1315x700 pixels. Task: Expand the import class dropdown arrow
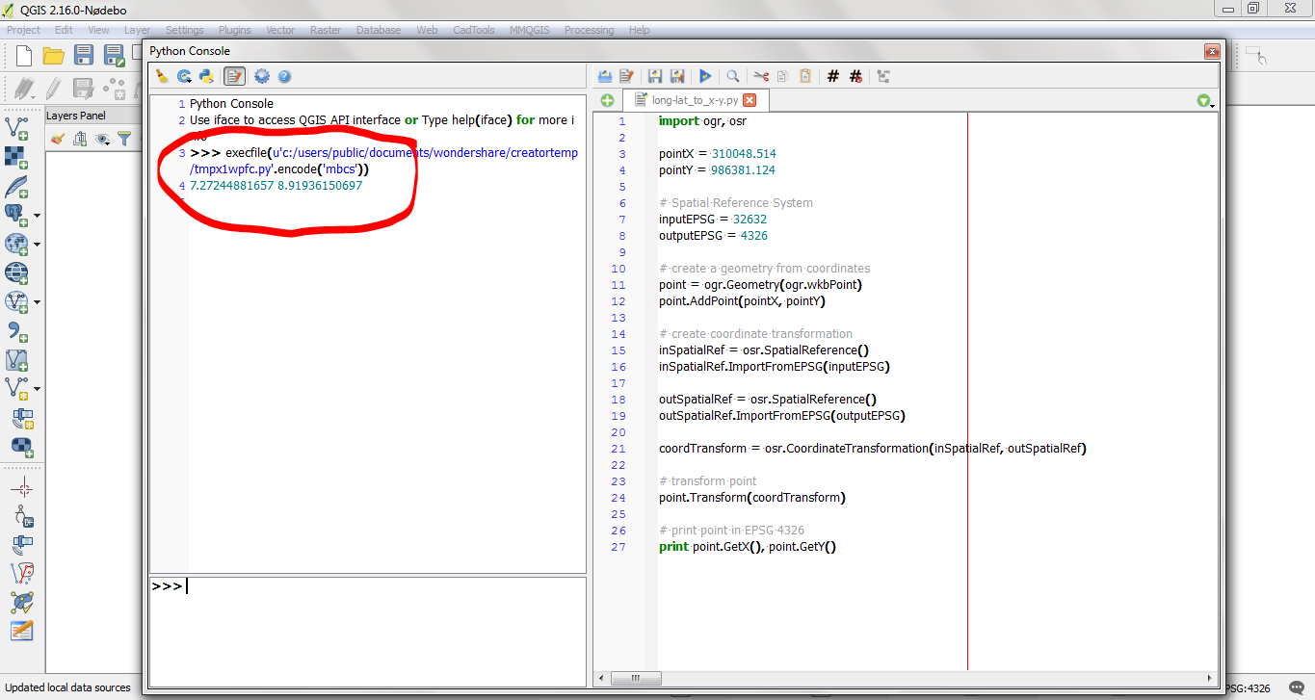click(190, 81)
